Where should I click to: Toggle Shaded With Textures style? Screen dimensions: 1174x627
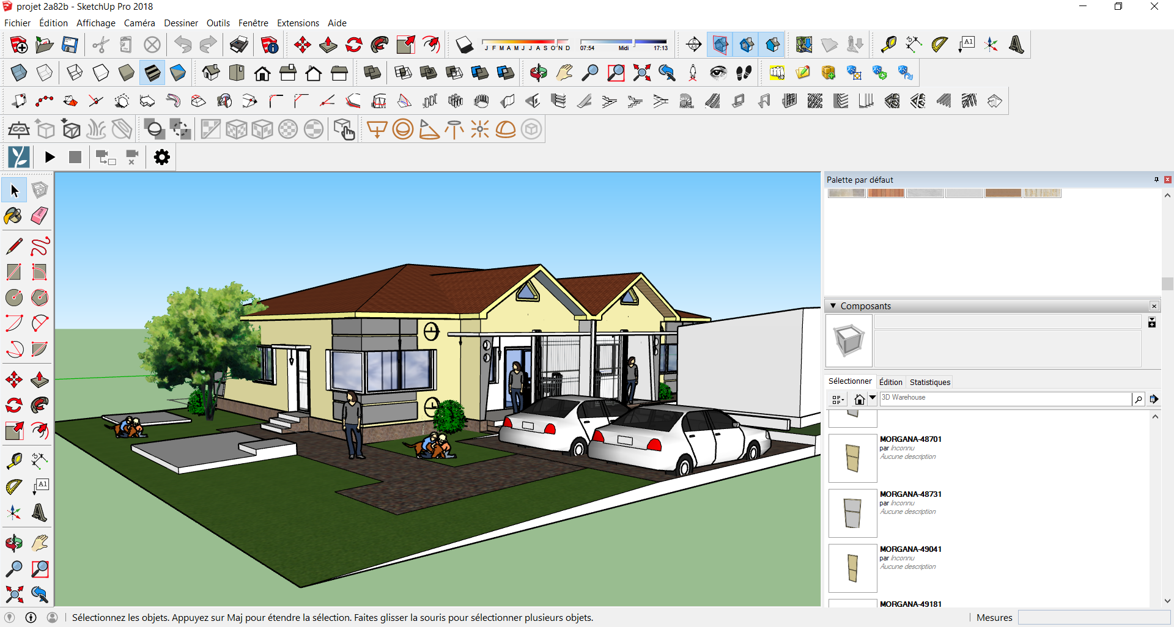click(x=152, y=73)
